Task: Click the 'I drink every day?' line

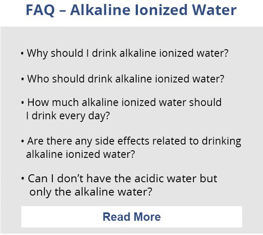Action: pyautogui.click(x=68, y=116)
